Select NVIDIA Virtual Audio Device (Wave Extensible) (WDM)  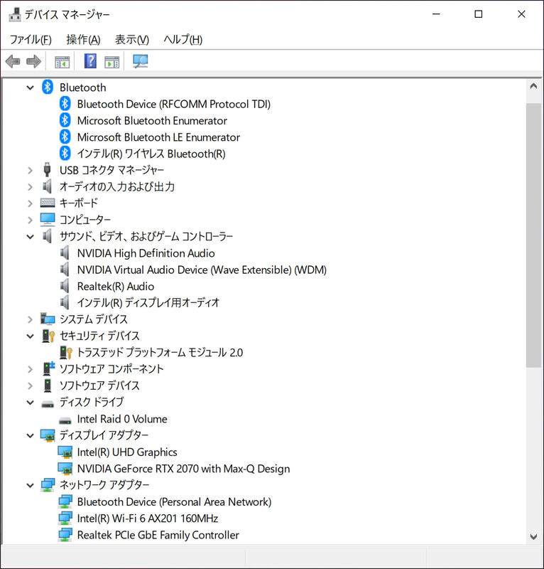point(202,270)
